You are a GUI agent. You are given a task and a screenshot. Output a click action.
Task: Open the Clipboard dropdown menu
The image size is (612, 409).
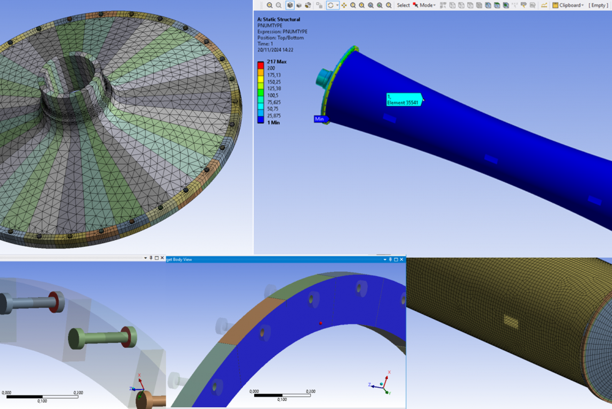pyautogui.click(x=568, y=5)
